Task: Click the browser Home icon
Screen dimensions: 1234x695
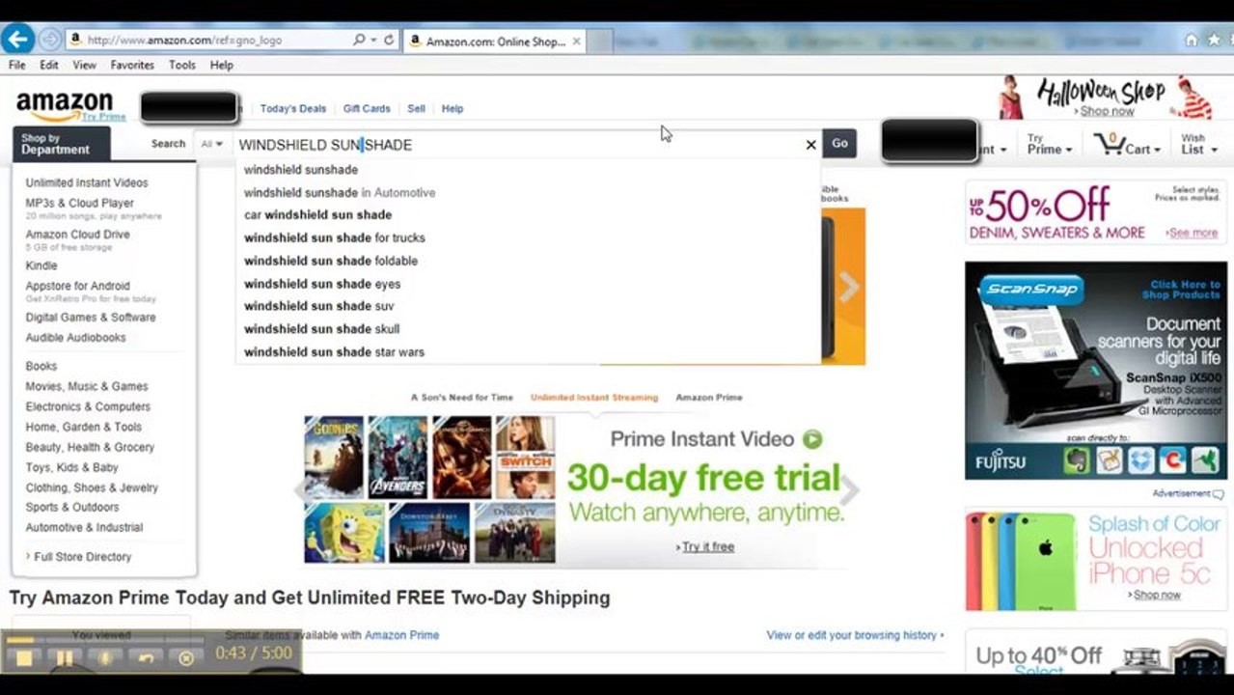Action: [x=1192, y=41]
